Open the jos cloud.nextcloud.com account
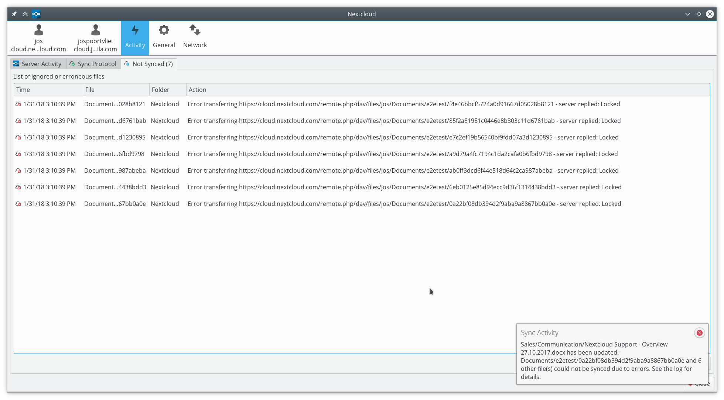The image size is (724, 400). click(x=38, y=38)
